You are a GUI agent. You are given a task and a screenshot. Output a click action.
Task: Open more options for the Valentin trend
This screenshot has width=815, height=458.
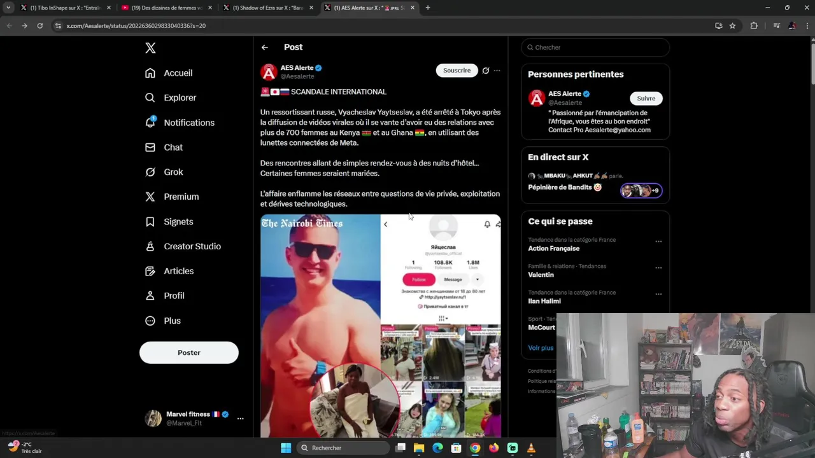[658, 268]
